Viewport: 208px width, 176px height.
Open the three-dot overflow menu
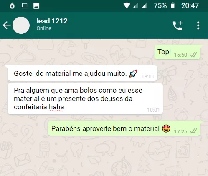pyautogui.click(x=198, y=25)
